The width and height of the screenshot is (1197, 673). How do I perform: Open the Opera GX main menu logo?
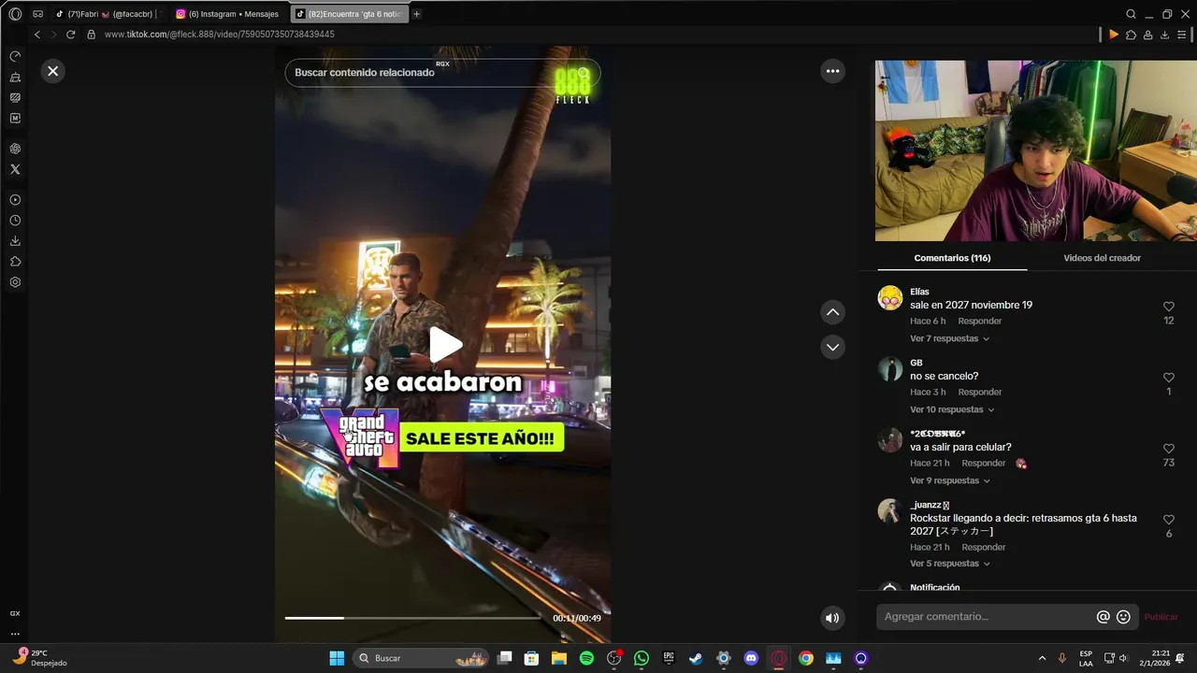(x=15, y=14)
